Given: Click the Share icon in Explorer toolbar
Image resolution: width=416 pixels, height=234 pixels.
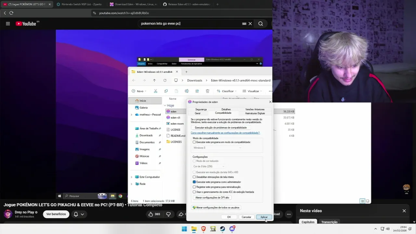Looking at the screenshot, I should (197, 91).
